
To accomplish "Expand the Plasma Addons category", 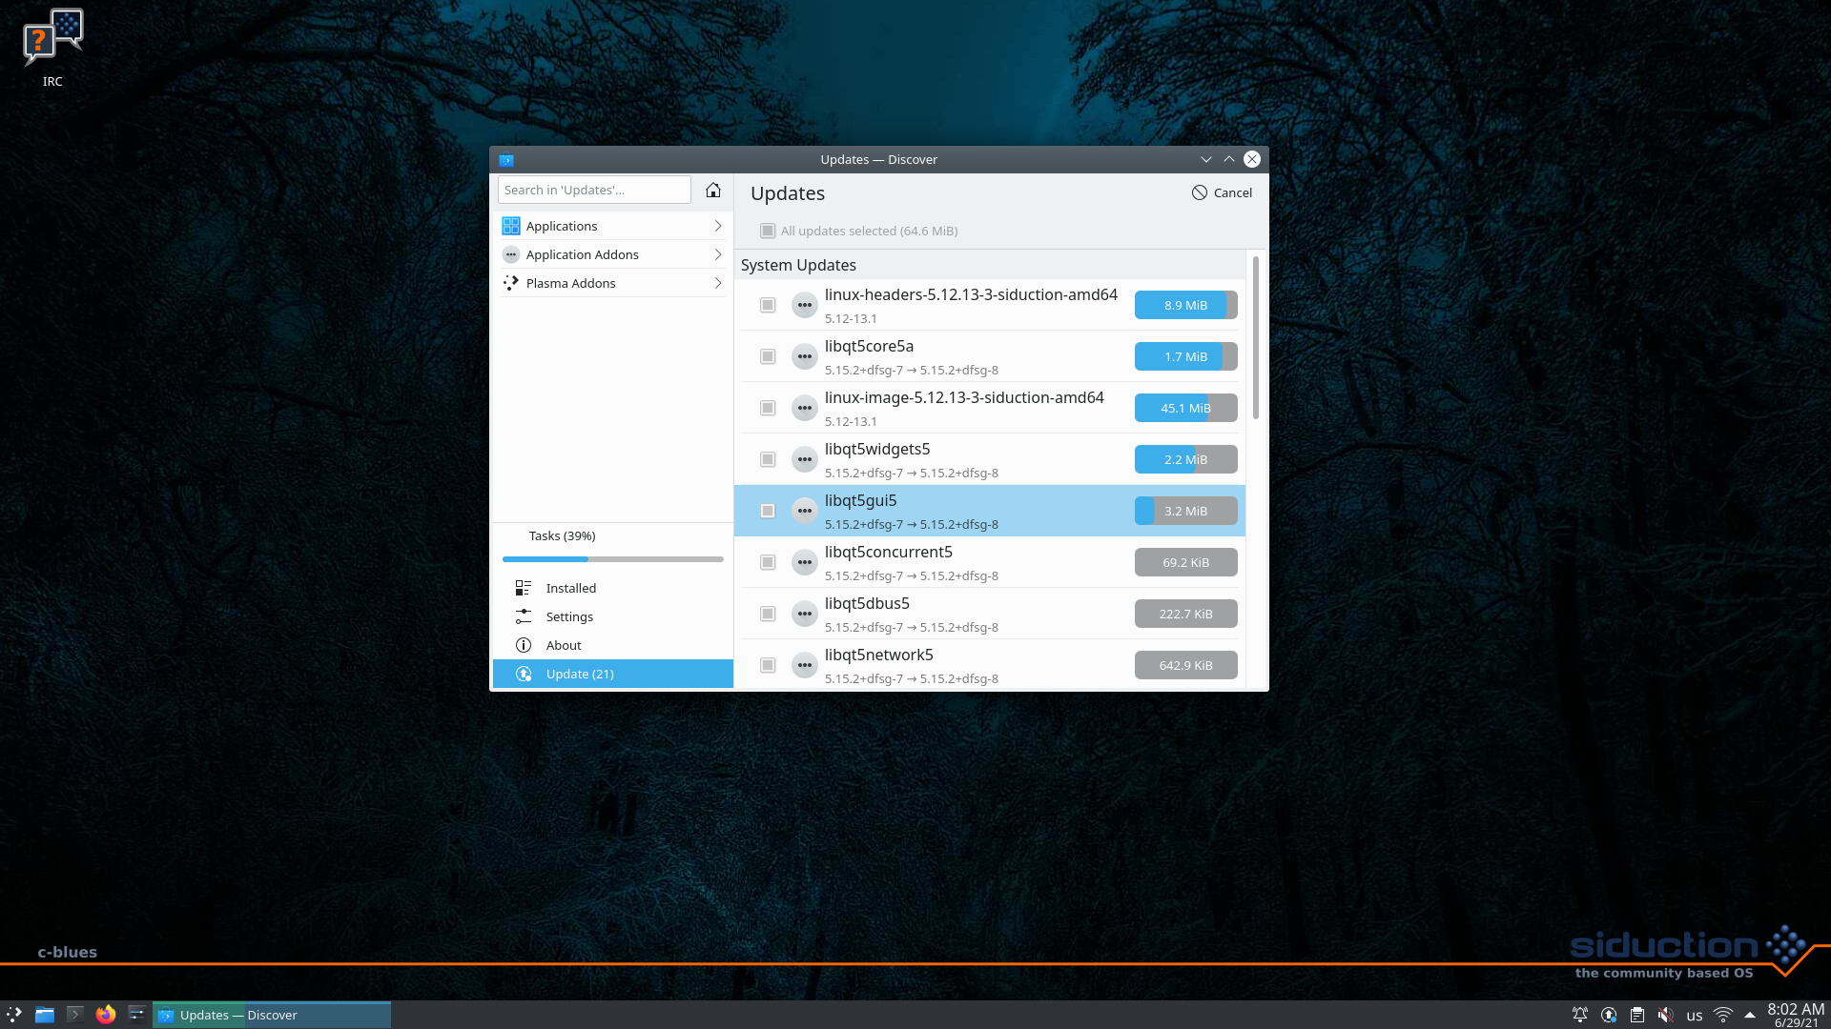I will pyautogui.click(x=612, y=283).
